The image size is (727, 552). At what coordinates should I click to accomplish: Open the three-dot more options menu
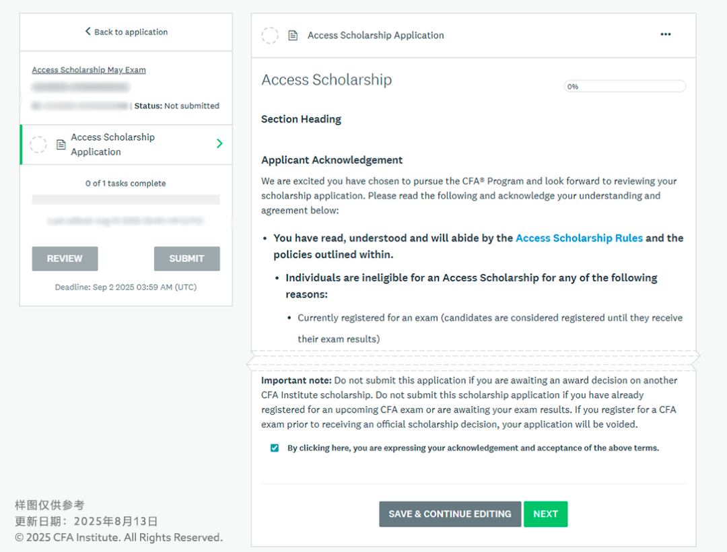point(665,35)
